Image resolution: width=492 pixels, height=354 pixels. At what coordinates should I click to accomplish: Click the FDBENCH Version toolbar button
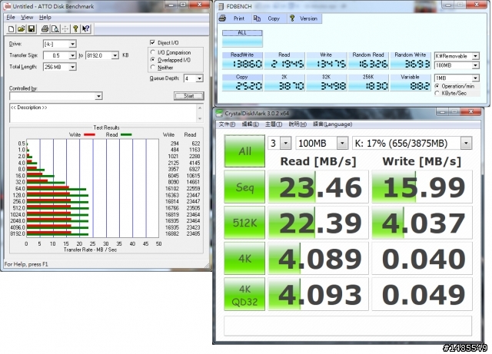(304, 18)
